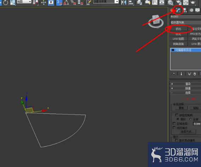Open Rendered Frame Window teapot icon
The image size is (201, 167).
coord(186,2)
